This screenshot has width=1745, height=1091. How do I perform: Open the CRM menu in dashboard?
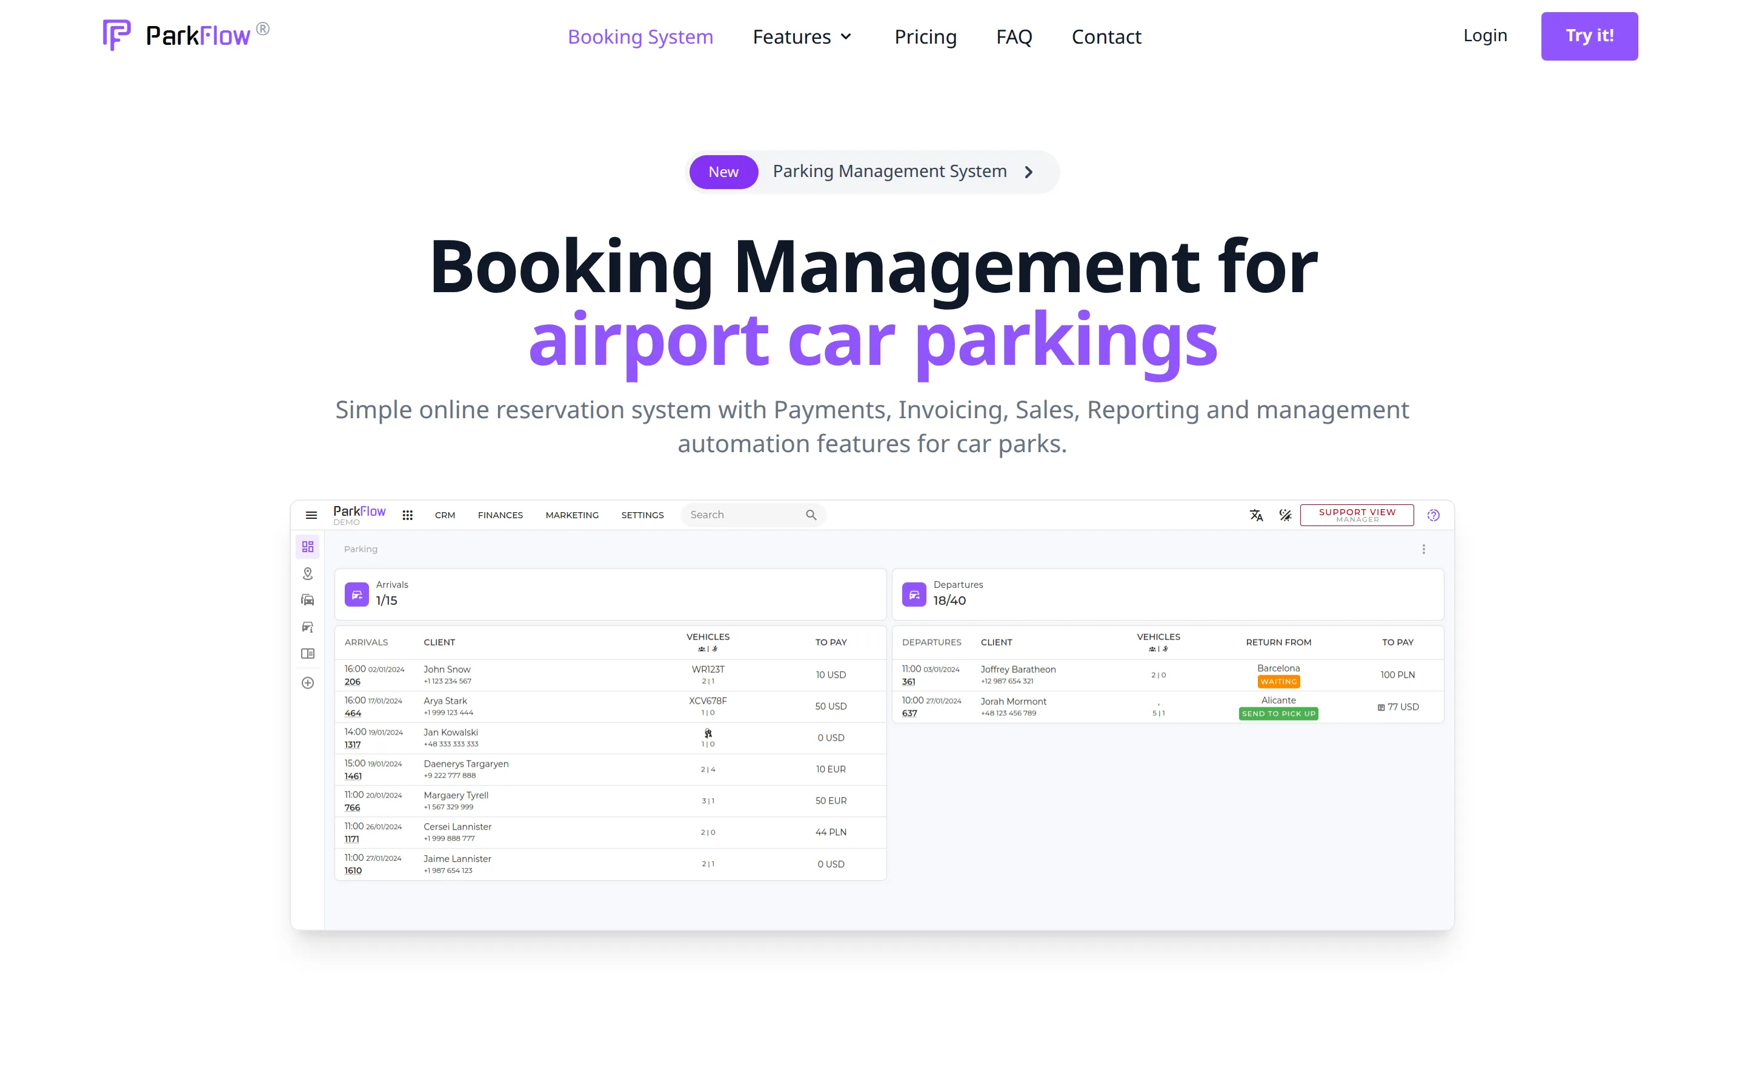tap(445, 515)
